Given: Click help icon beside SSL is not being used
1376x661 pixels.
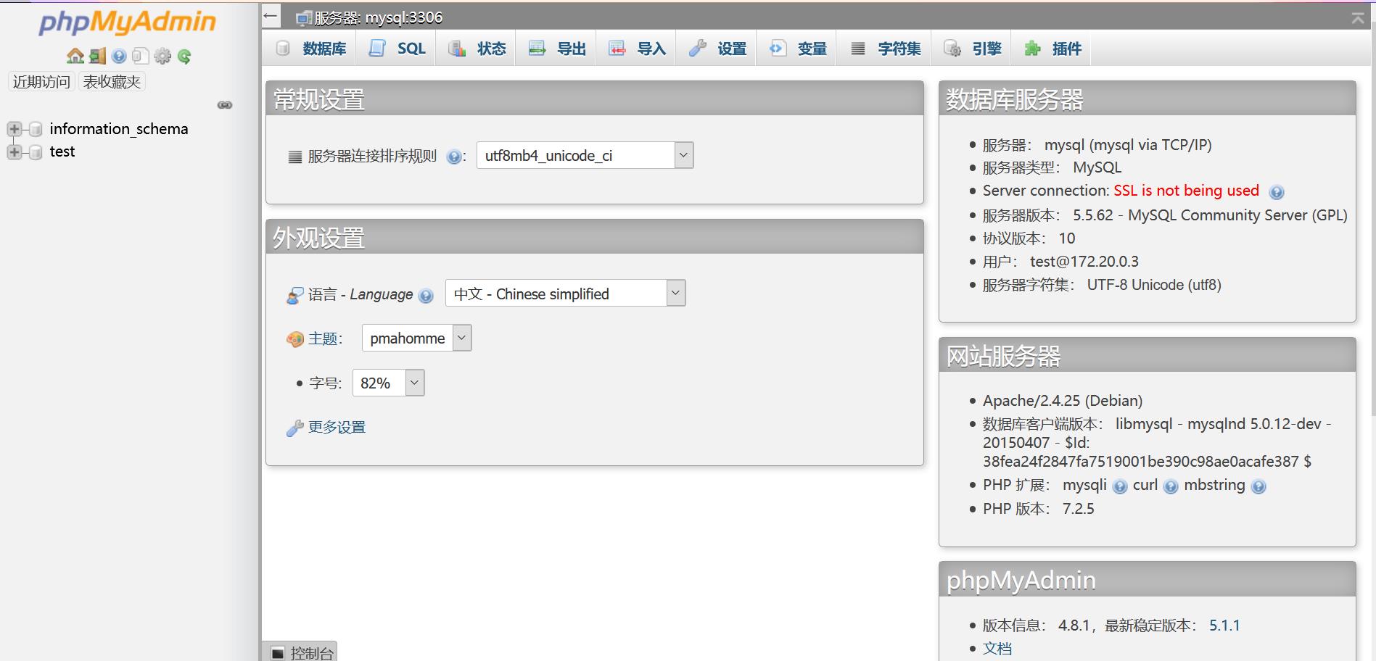Looking at the screenshot, I should point(1277,192).
